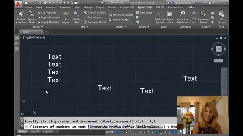Screen dimensions: 243x136
Task: Select Import Attributes command
Action: (x=49, y=17)
